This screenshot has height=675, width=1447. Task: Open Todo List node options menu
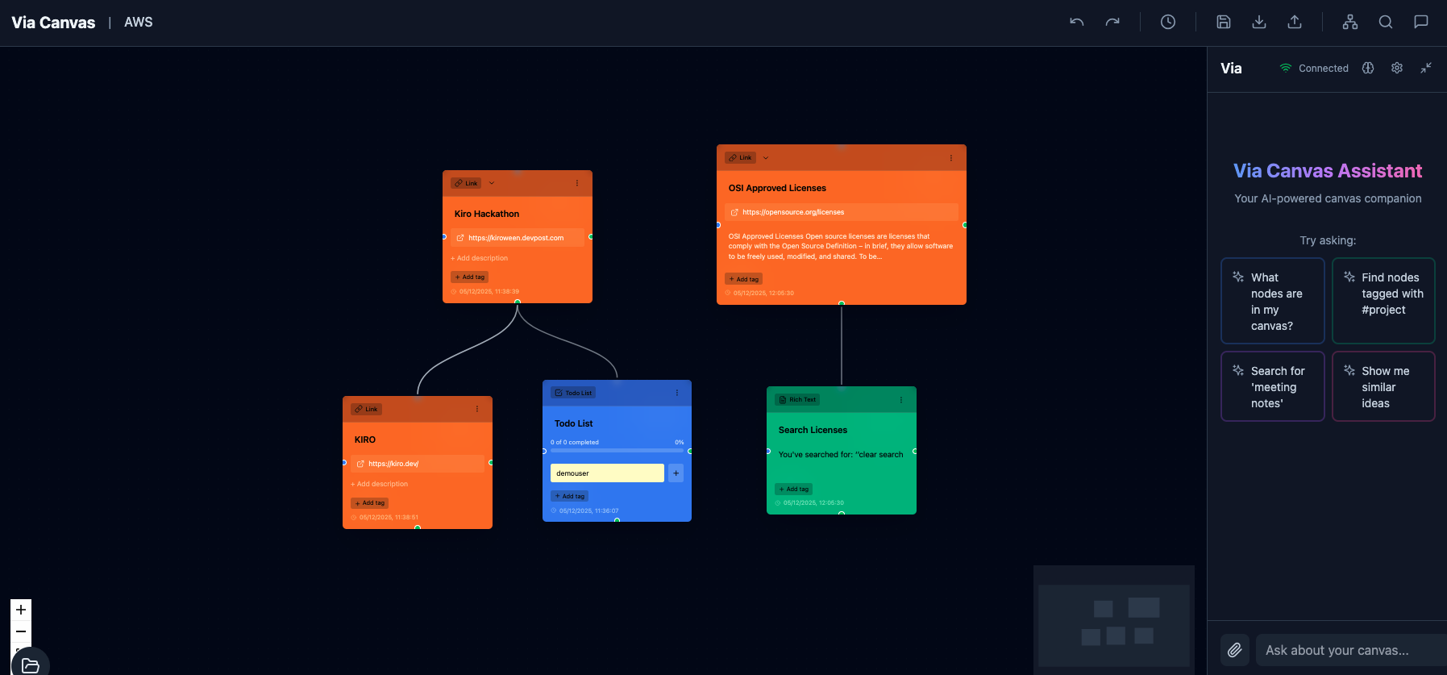point(677,393)
